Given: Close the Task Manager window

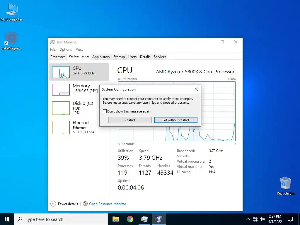Looking at the screenshot, I should tap(236, 42).
